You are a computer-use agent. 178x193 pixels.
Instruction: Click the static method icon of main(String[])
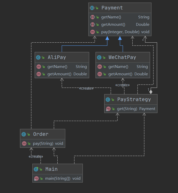(36, 178)
